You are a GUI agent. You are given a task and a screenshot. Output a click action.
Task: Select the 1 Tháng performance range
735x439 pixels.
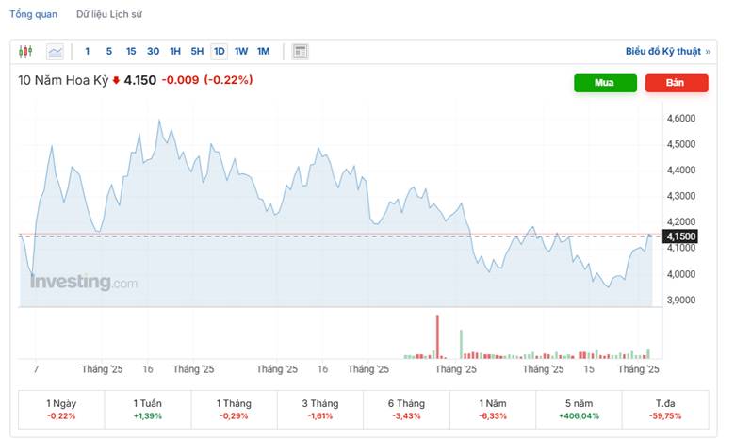(x=234, y=410)
